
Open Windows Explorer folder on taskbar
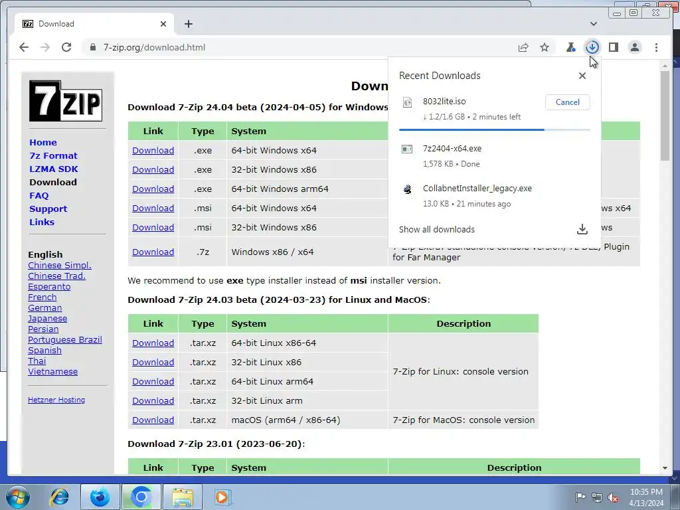(183, 497)
